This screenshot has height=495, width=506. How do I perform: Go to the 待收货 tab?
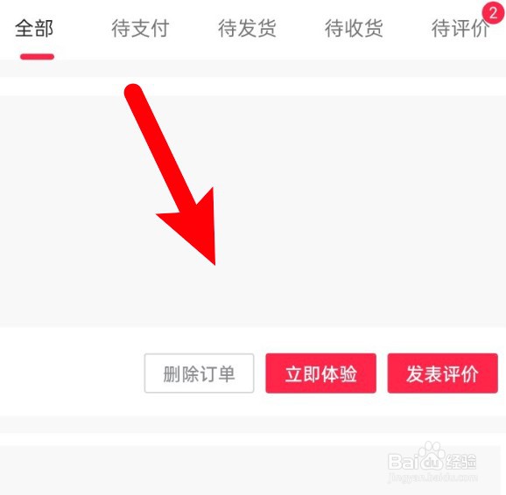(x=354, y=28)
